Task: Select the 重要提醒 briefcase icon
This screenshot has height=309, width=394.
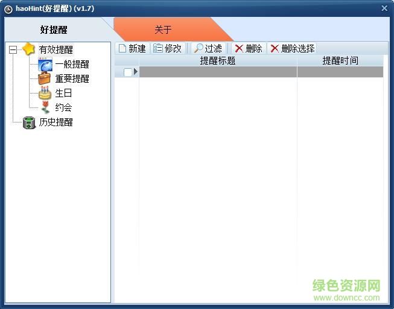Action: pos(45,79)
